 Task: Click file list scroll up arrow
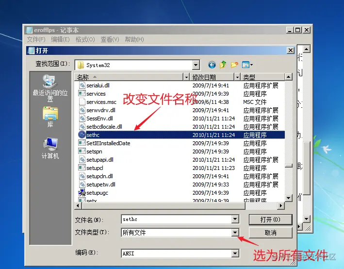(289, 77)
